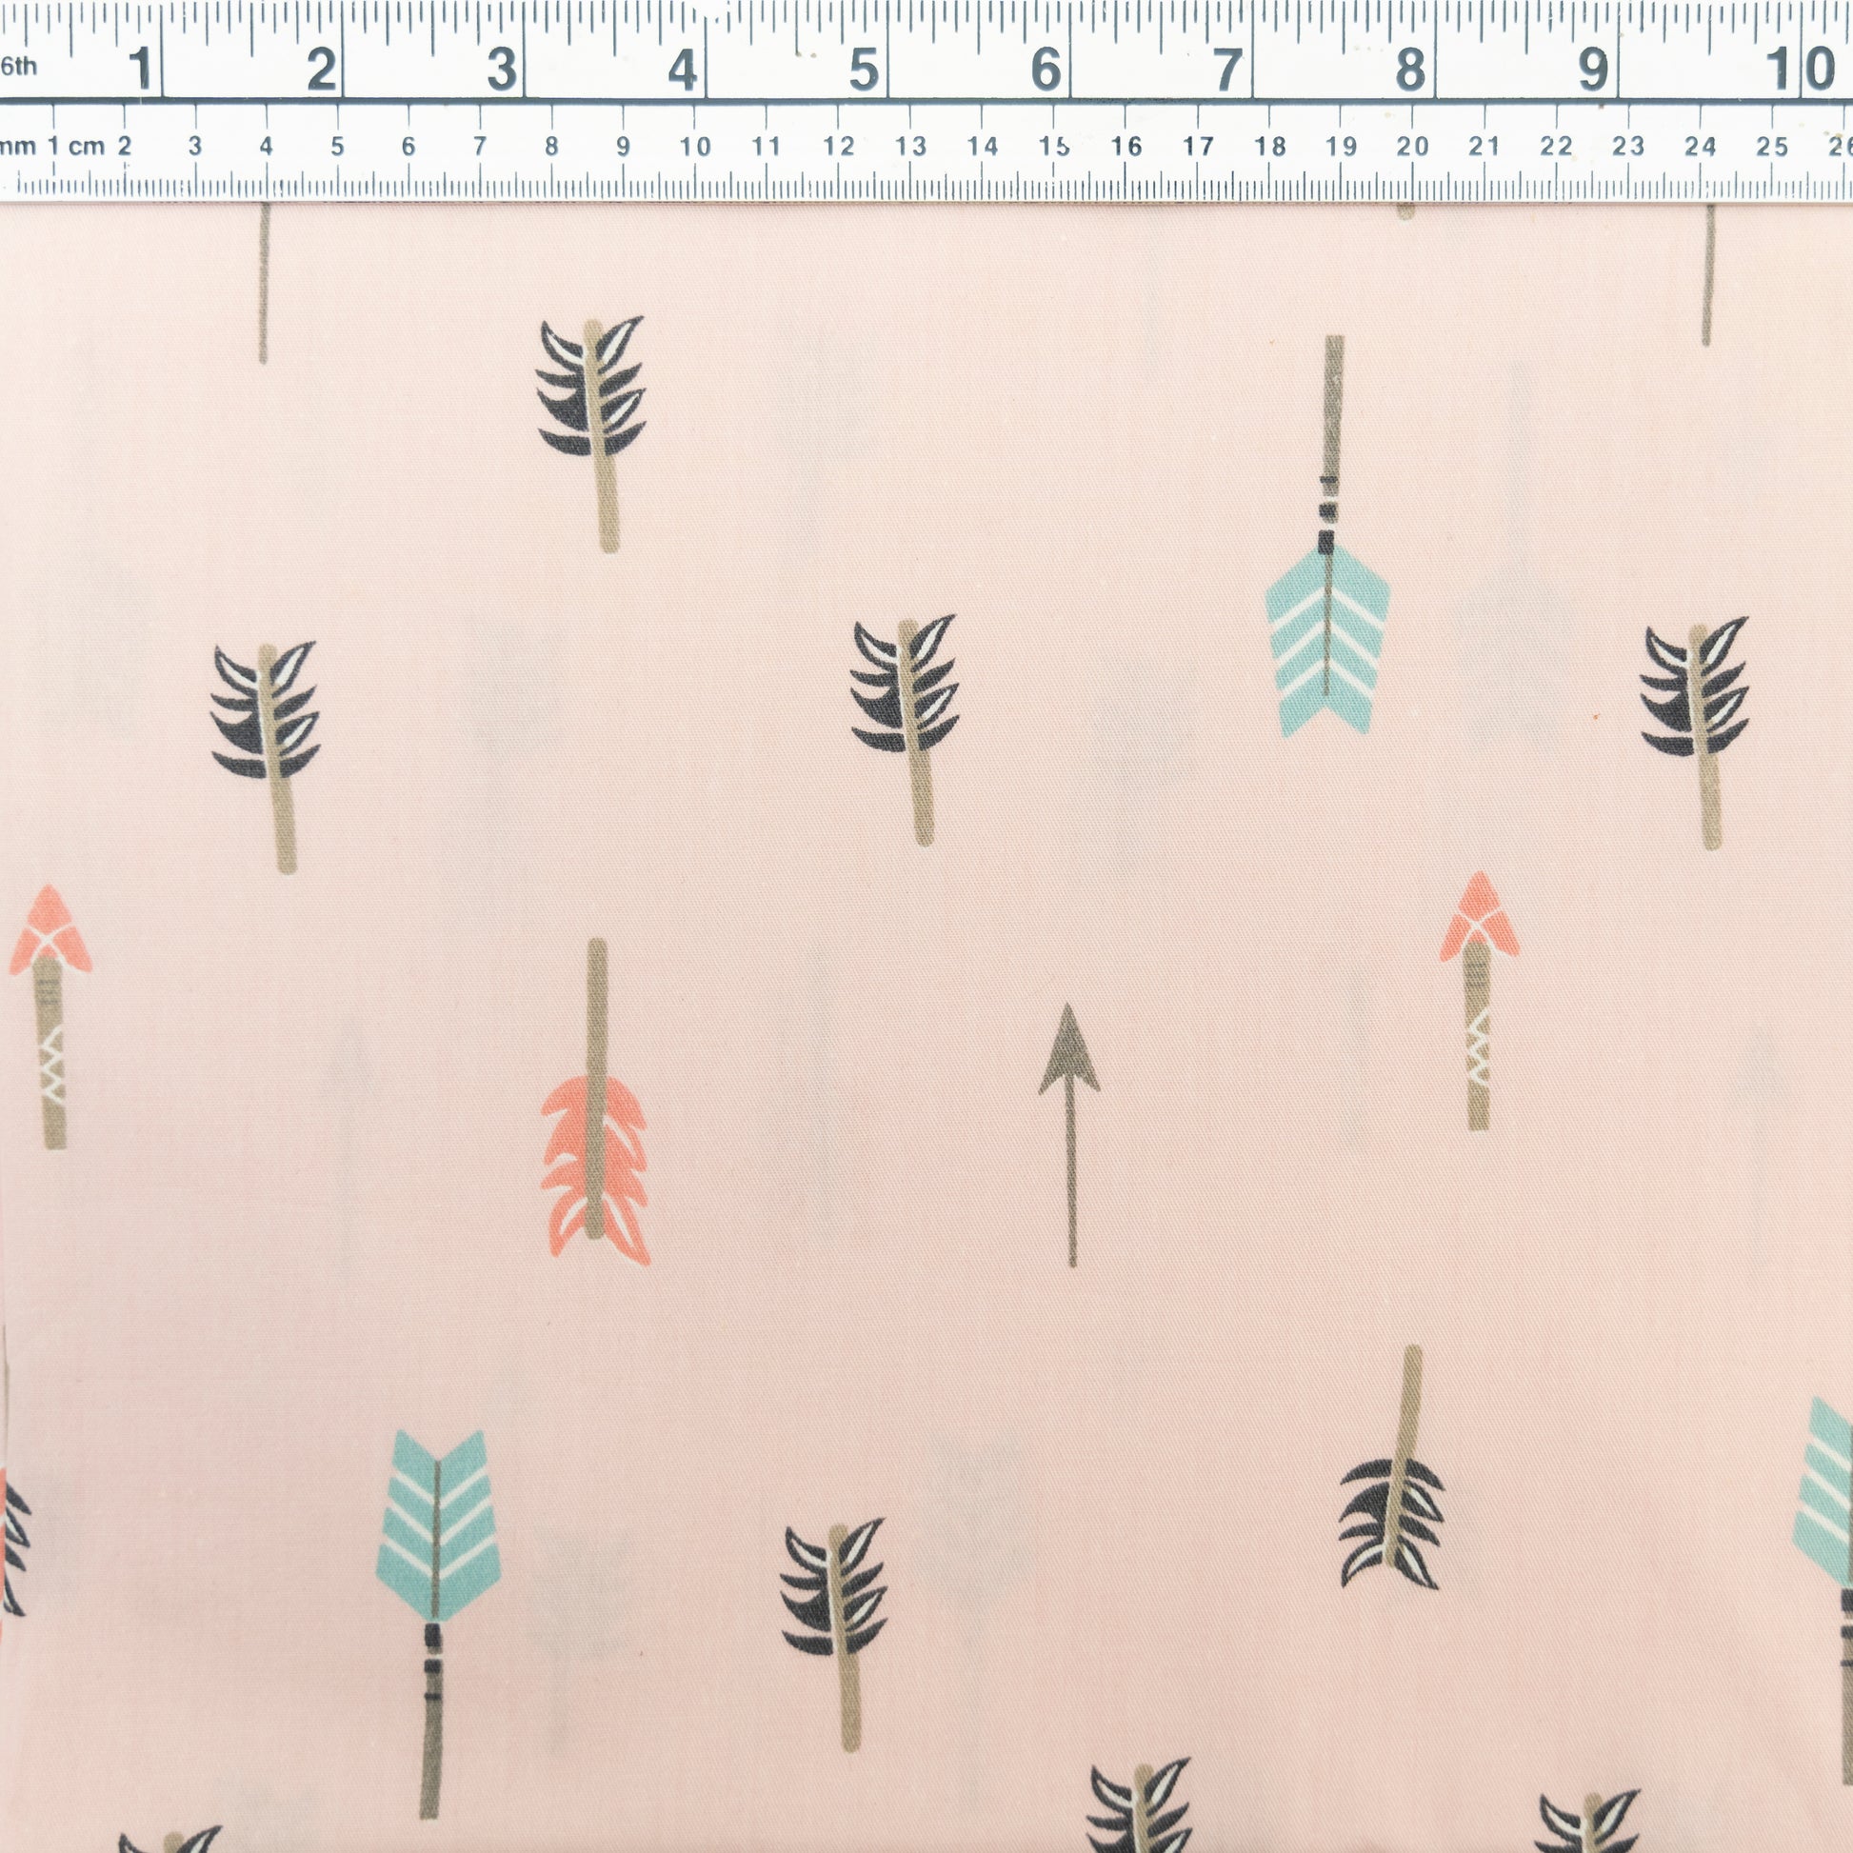
Task: Click the inch number 5 on the ruler
Action: click(x=864, y=70)
